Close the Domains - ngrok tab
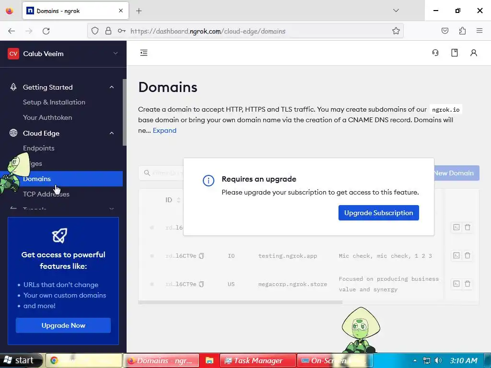The image size is (491, 368). (x=121, y=11)
